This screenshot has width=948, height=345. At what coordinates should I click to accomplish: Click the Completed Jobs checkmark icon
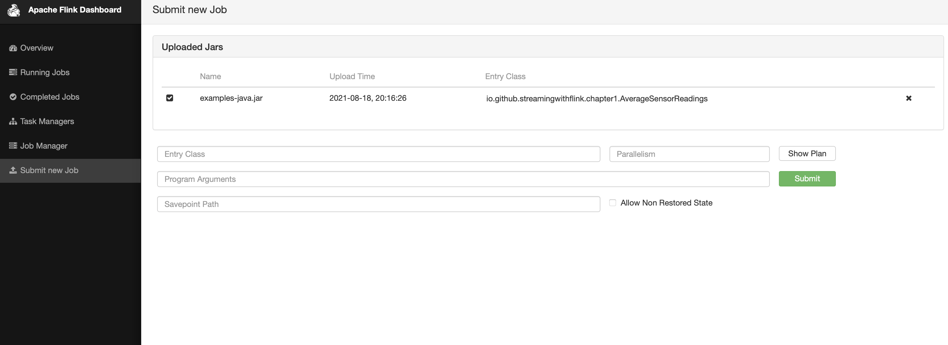13,97
